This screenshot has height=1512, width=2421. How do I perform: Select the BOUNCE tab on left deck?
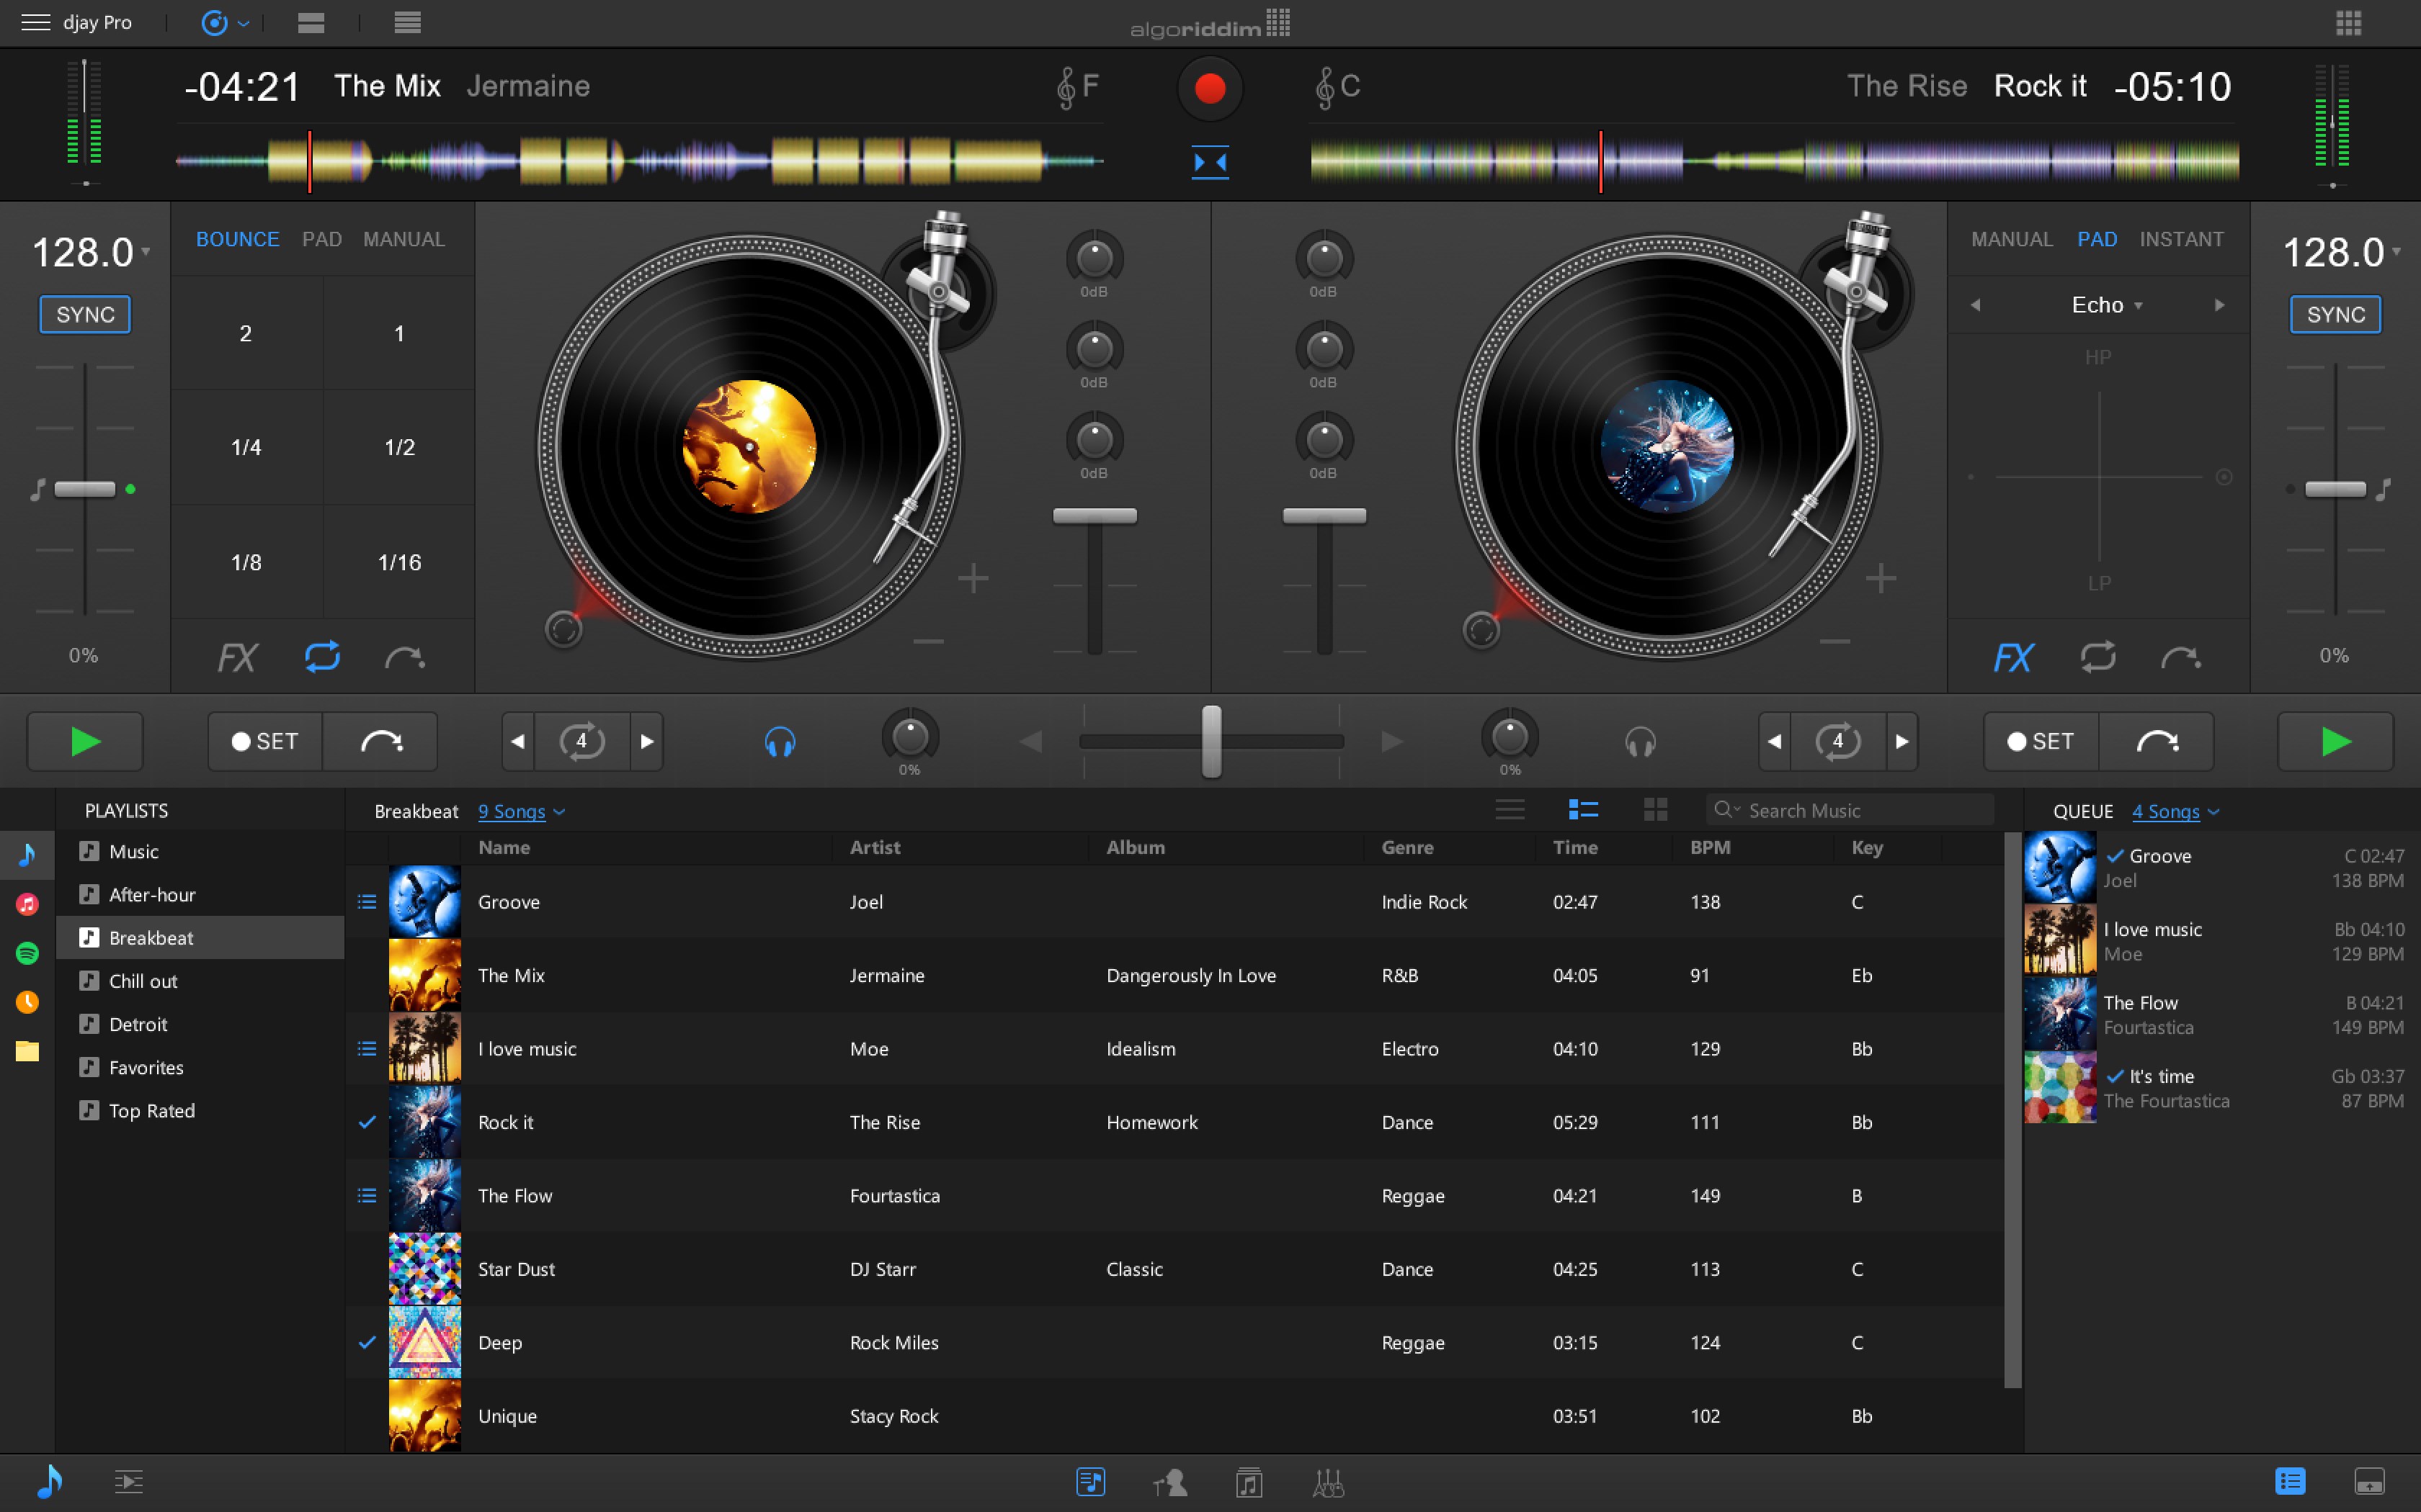236,238
